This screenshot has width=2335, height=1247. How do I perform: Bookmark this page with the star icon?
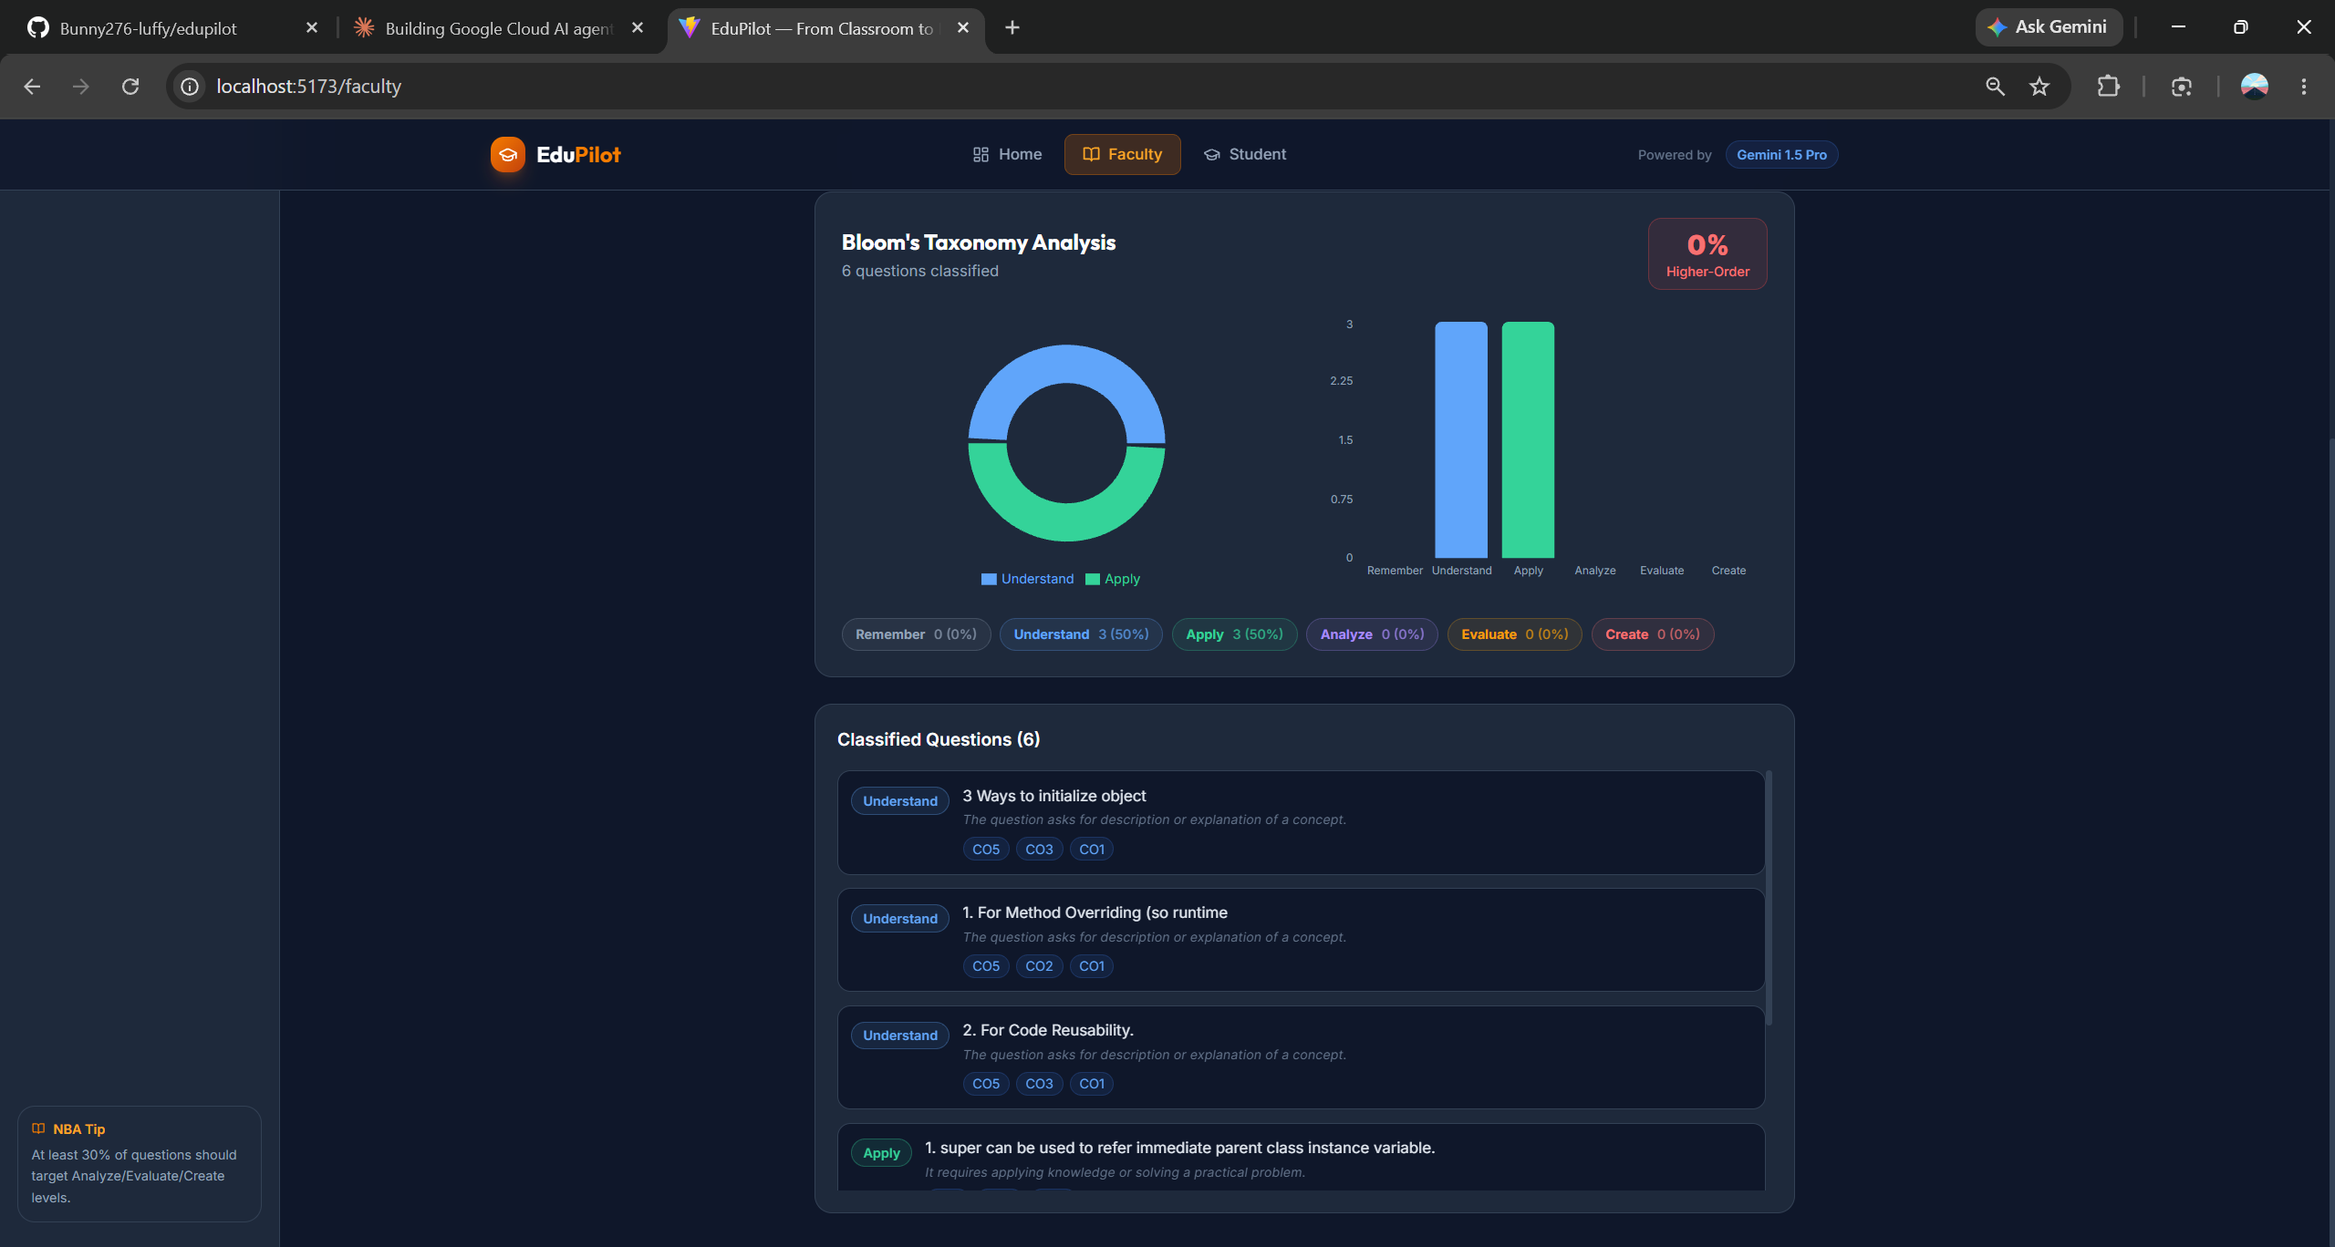point(2039,87)
